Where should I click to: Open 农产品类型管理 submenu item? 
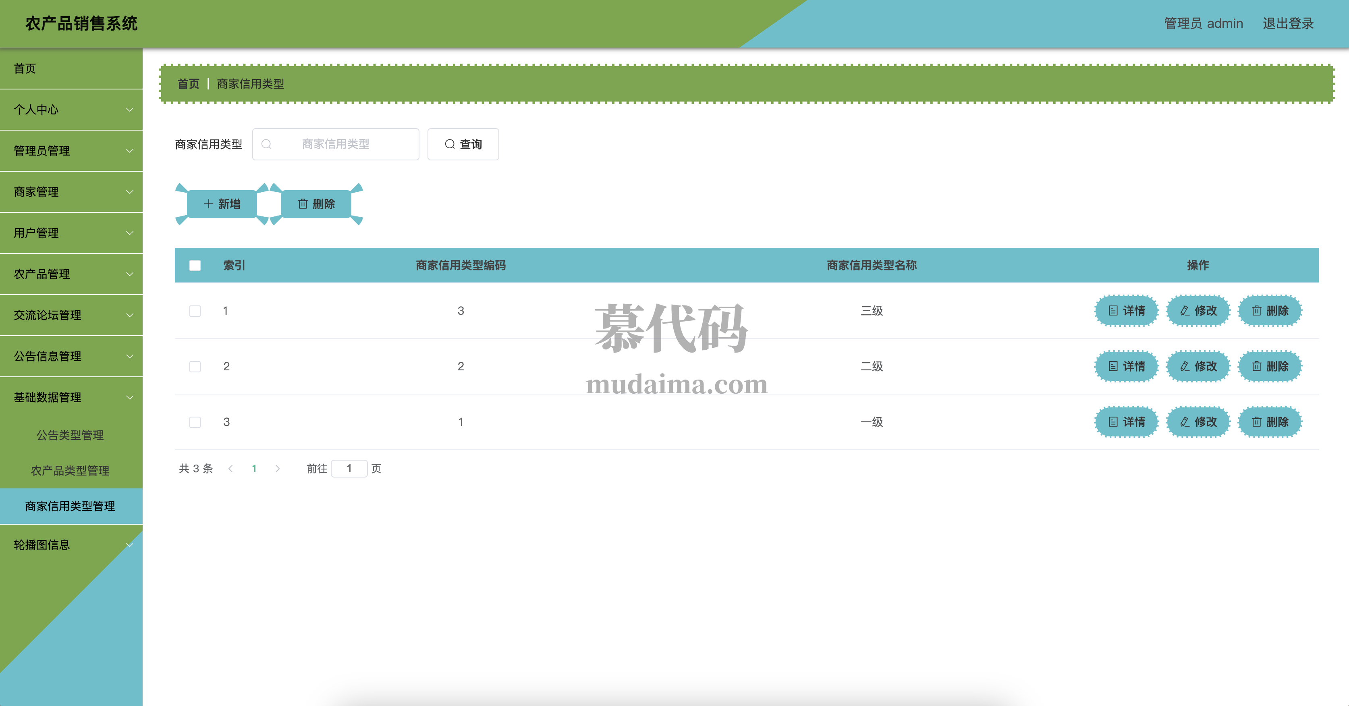[70, 470]
